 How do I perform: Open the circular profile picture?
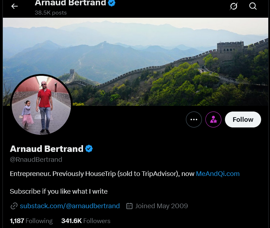pyautogui.click(x=41, y=104)
